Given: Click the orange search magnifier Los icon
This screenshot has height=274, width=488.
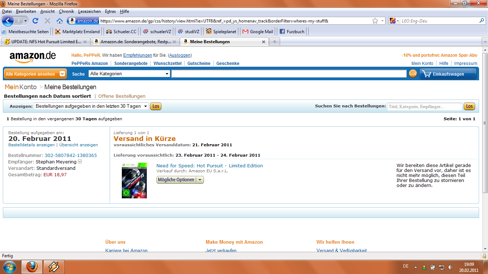Looking at the screenshot, I should [x=413, y=74].
